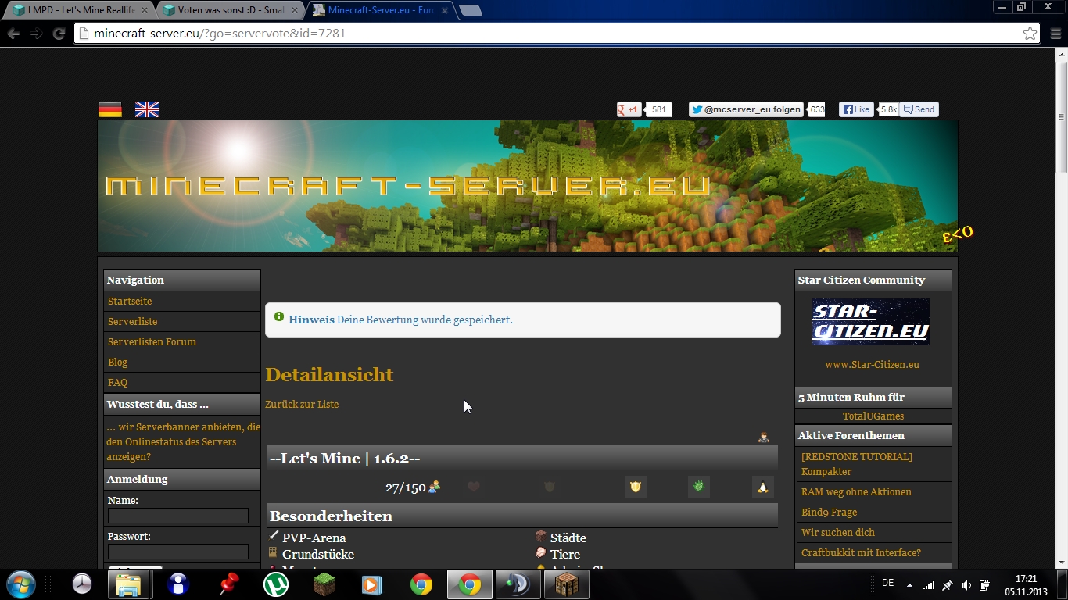
Task: Follow @mcserver_eu on Twitter
Action: (x=746, y=109)
